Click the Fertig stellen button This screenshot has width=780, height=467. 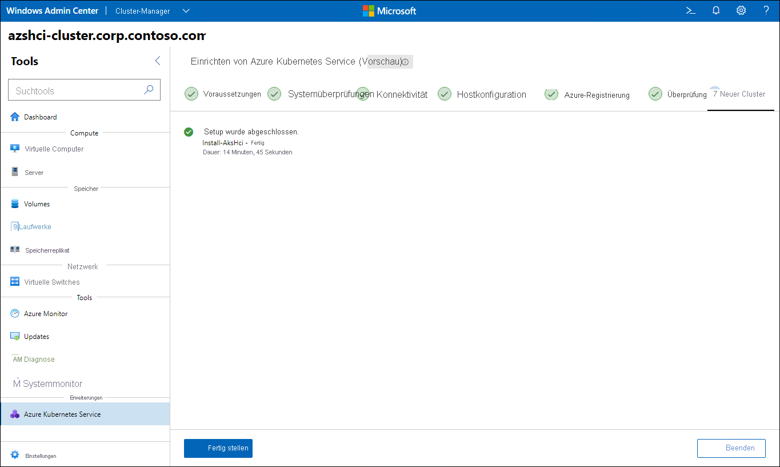tap(218, 448)
